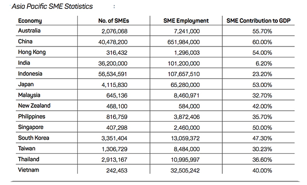Screen dimensions: 307x185
Task: Select the Vietnam row label
Action: coord(29,170)
